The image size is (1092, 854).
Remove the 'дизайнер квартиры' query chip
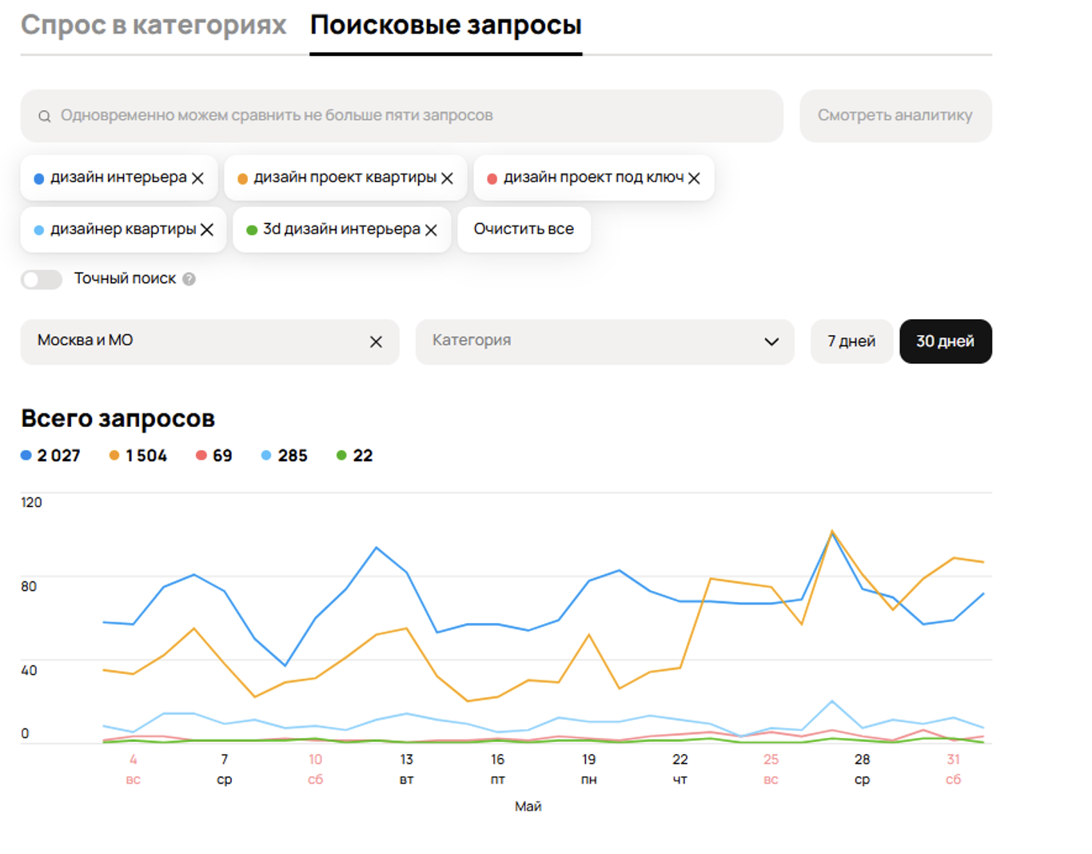(207, 229)
